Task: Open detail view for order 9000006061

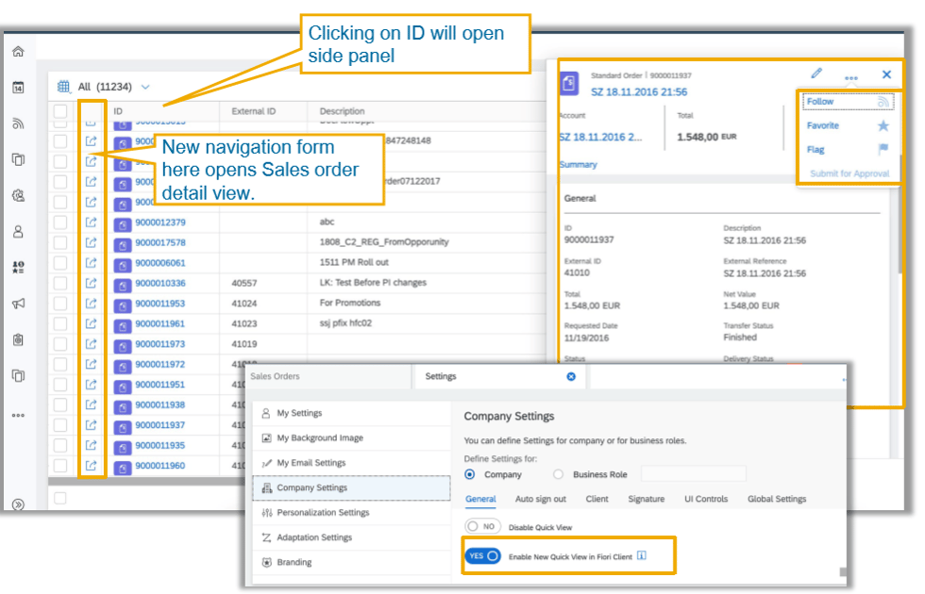Action: coord(91,263)
